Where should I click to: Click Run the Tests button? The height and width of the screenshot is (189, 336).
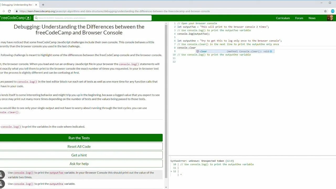[79, 138]
